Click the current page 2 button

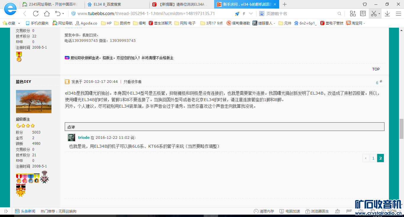click(x=381, y=158)
